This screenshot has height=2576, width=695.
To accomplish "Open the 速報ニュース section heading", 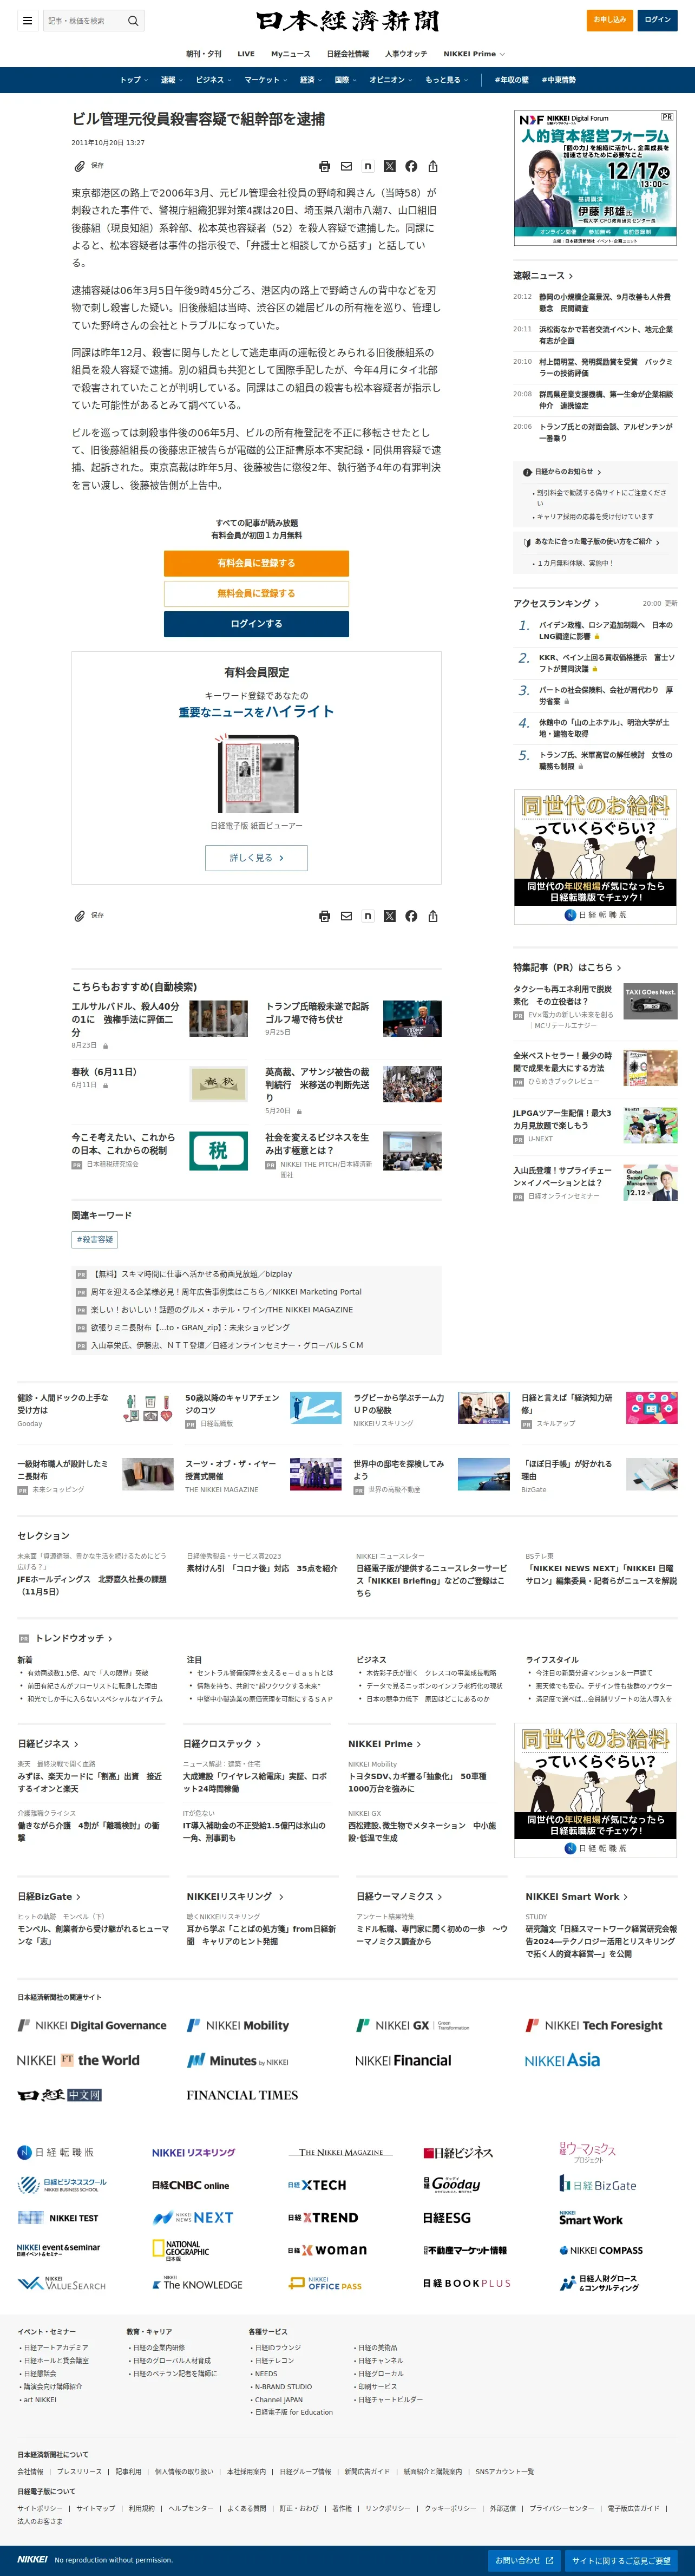I will (x=543, y=275).
